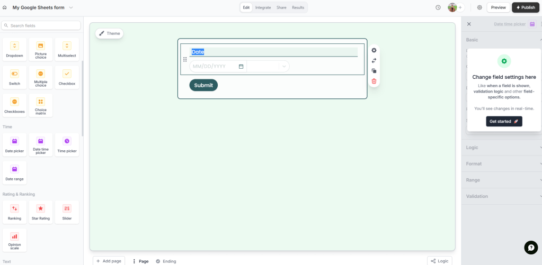
Task: Open the Results tab
Action: coord(298,7)
